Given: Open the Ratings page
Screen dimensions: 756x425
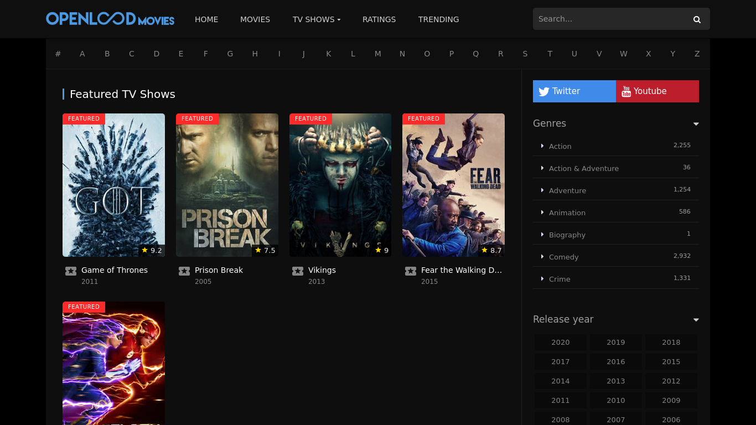Looking at the screenshot, I should [379, 19].
